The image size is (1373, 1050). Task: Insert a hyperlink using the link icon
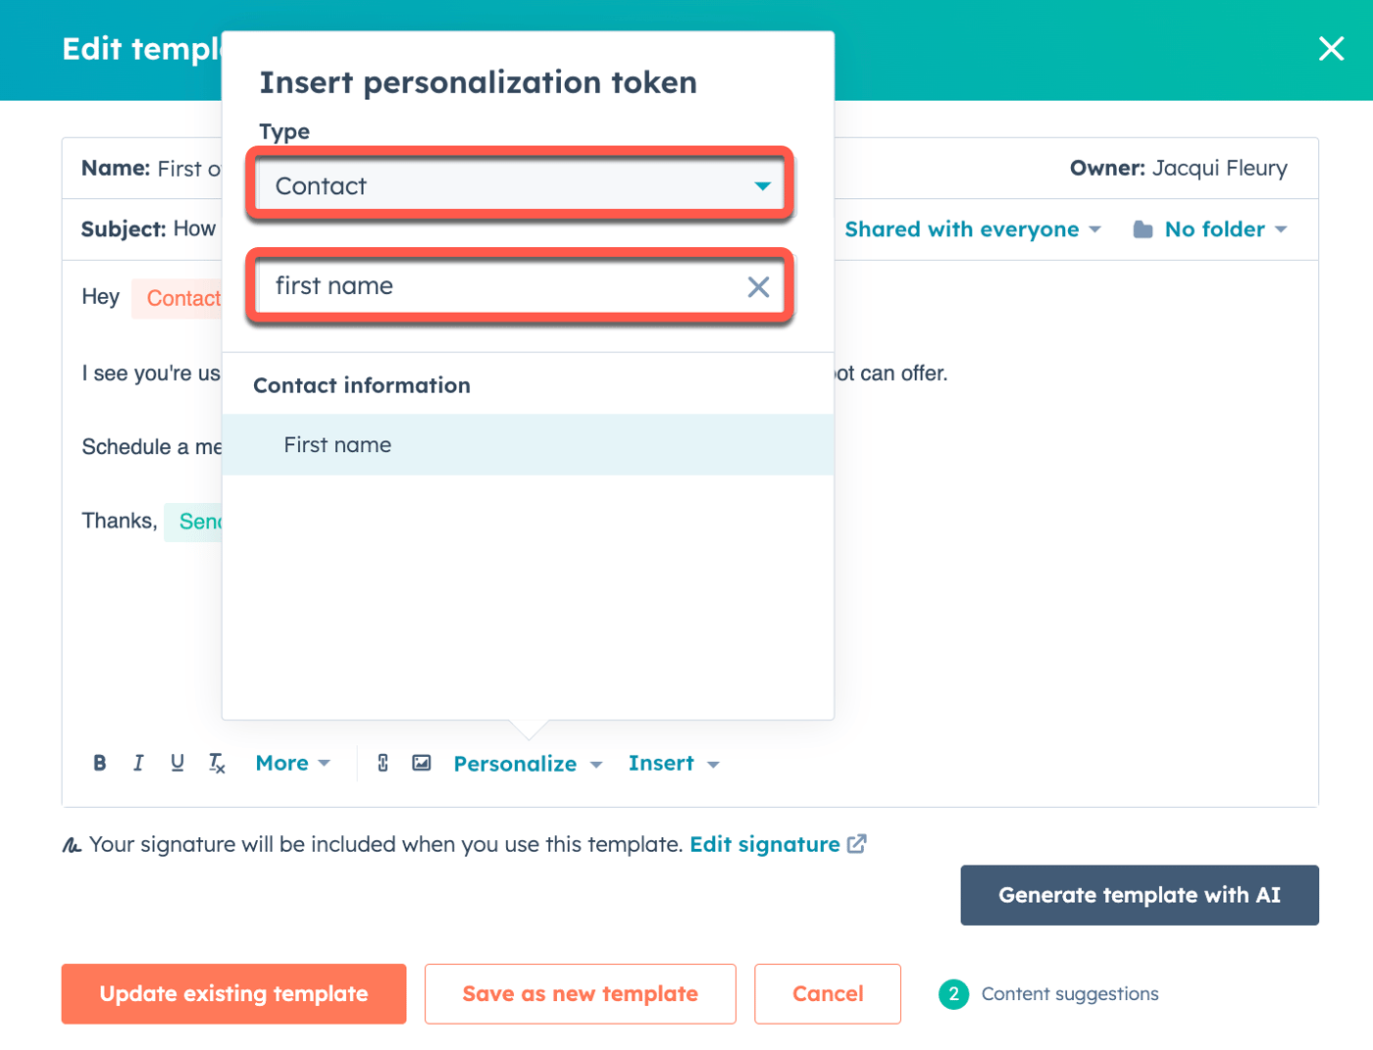pos(381,763)
